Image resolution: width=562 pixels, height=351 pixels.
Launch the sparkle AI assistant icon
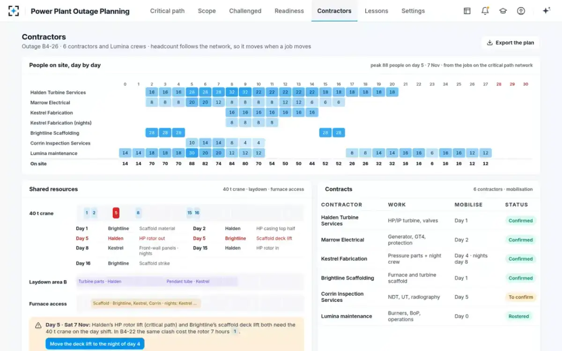pyautogui.click(x=546, y=11)
